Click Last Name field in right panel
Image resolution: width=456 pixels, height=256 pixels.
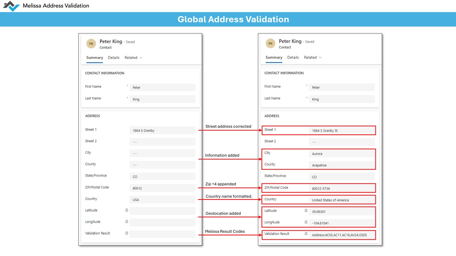click(x=342, y=99)
